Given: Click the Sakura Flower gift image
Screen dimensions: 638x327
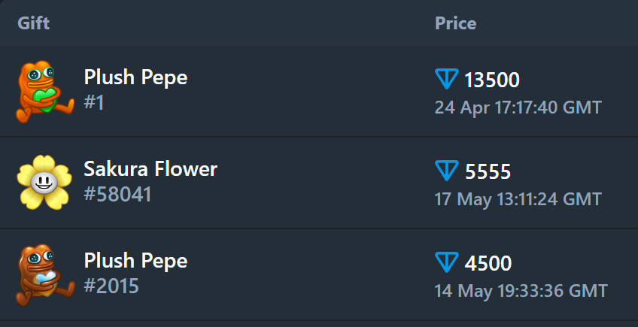Looking at the screenshot, I should pyautogui.click(x=44, y=183).
